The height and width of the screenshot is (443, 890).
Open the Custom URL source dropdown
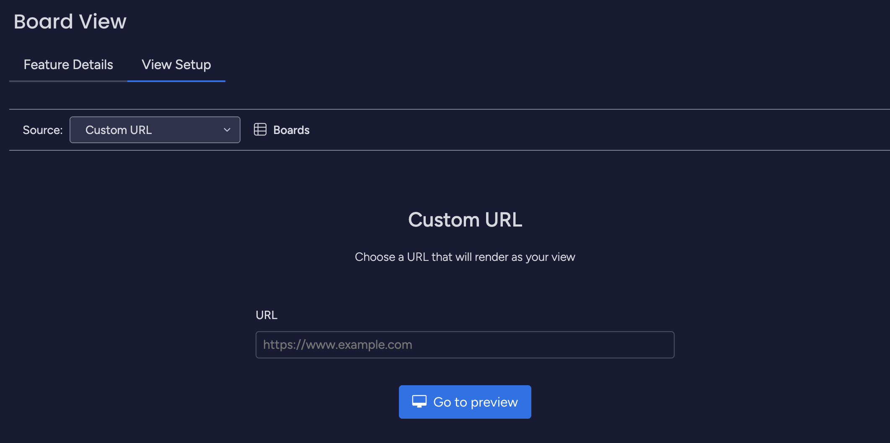(155, 130)
